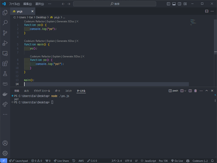Show hidden menu bar items
Screen dimensions: 217x163
[x=49, y=4]
